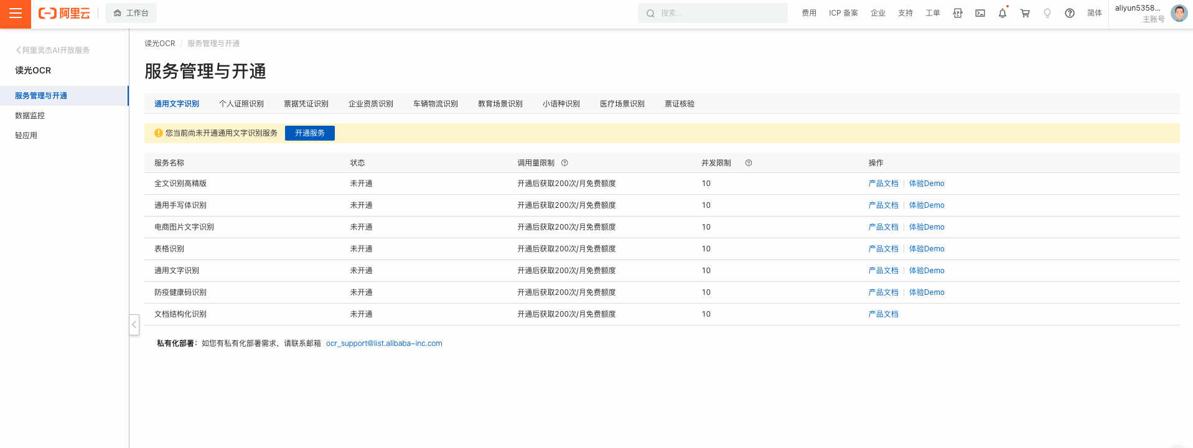Open the notification bell
The width and height of the screenshot is (1193, 448).
click(x=1003, y=13)
